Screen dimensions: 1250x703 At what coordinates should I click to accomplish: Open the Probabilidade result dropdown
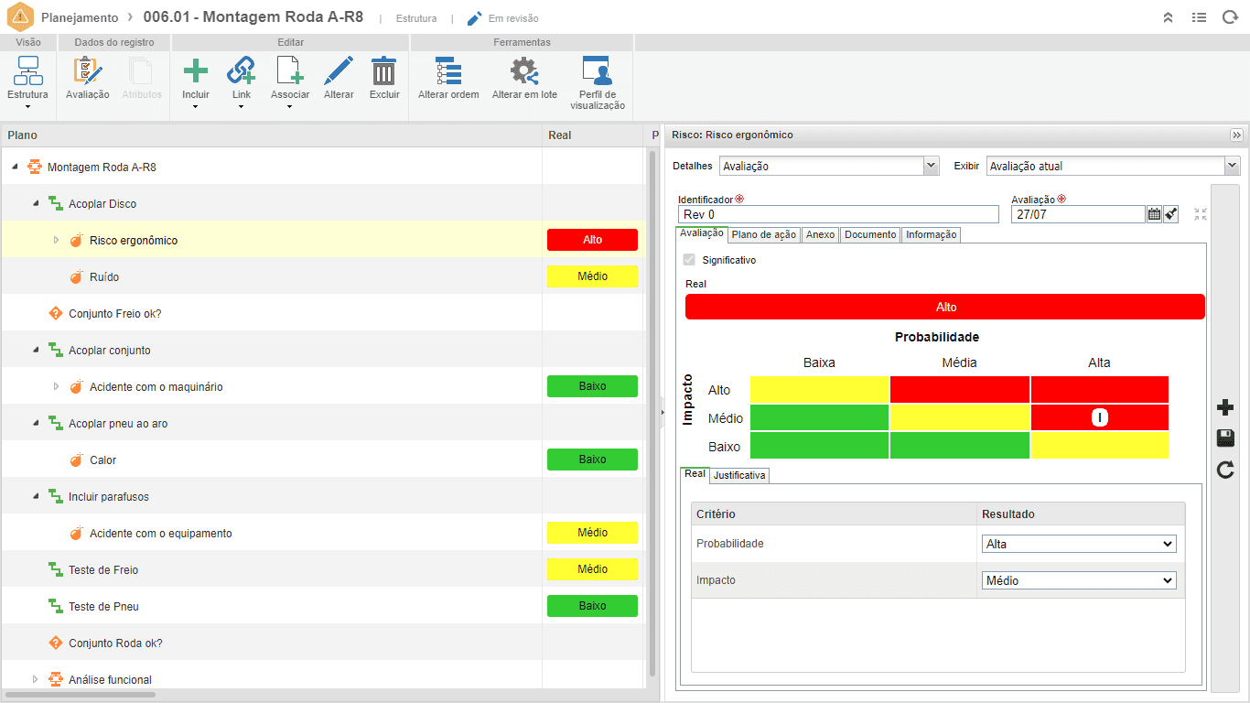1079,544
